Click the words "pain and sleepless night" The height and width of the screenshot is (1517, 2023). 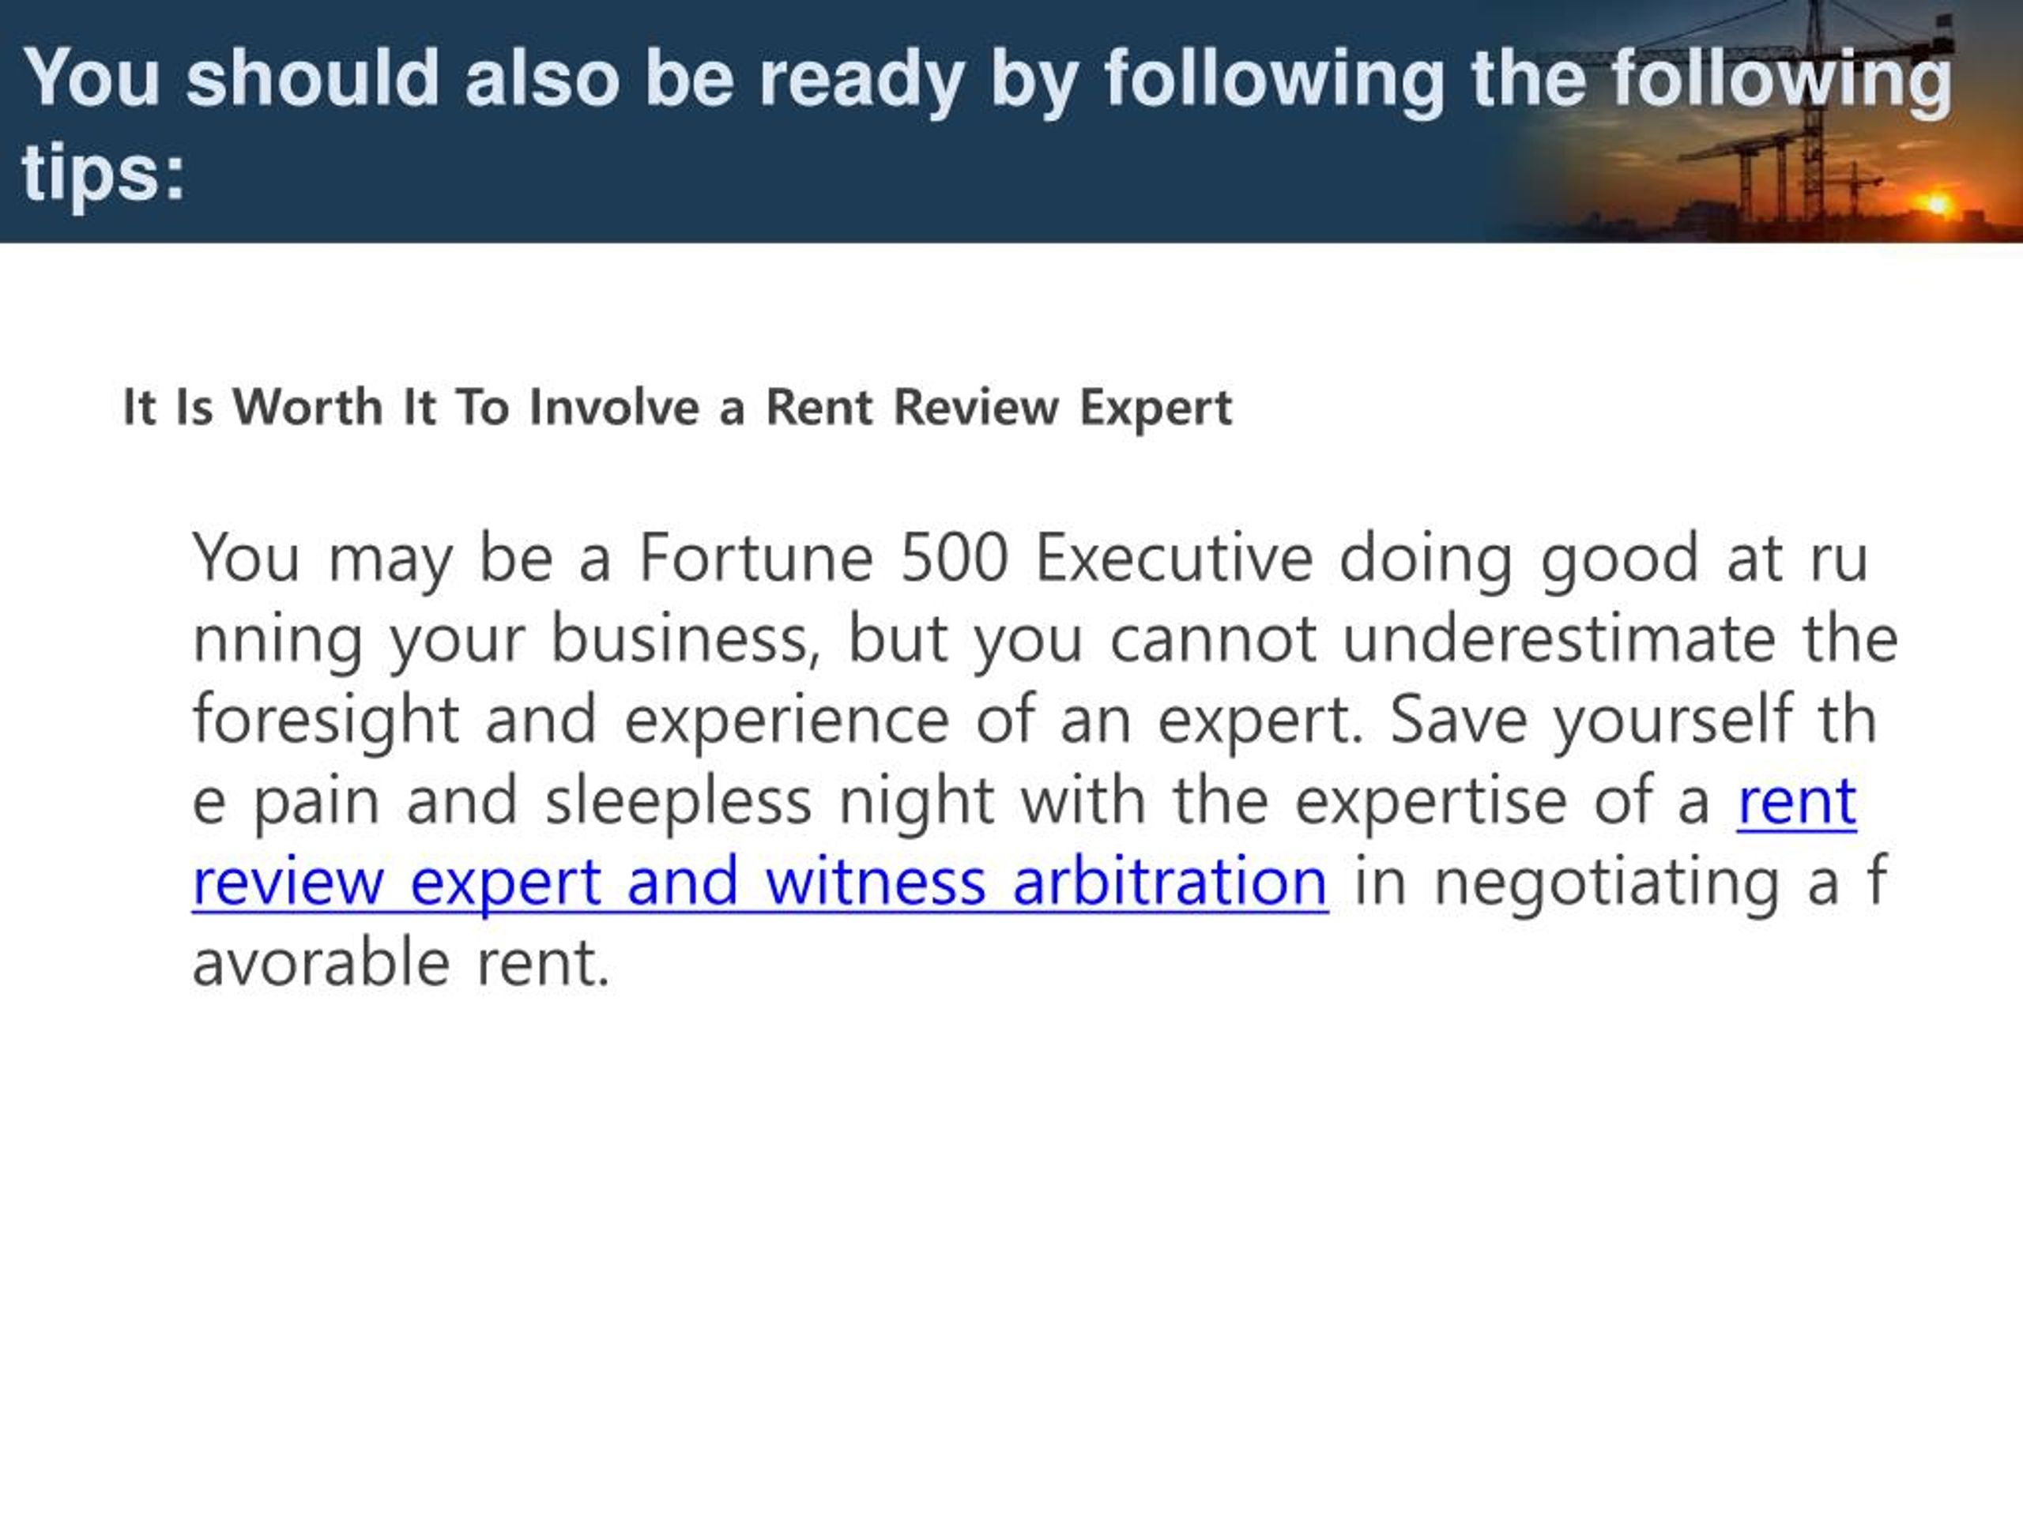coord(623,802)
